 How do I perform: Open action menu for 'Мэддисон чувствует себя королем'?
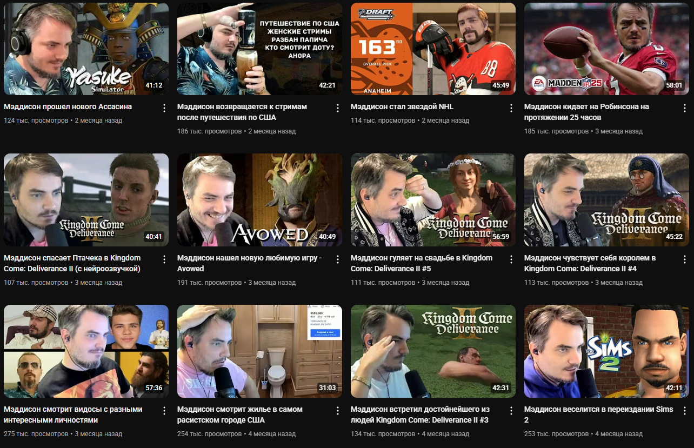[685, 259]
